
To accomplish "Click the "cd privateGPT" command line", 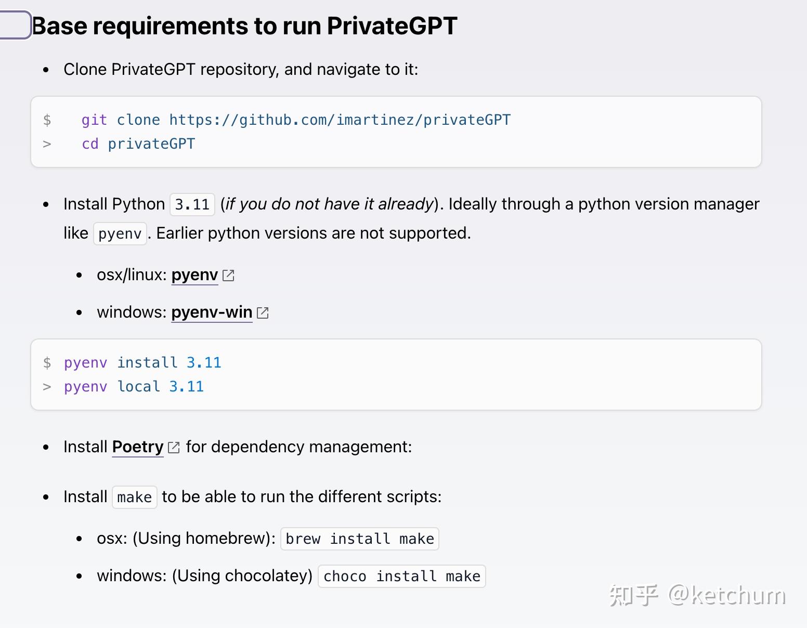I will tap(138, 144).
